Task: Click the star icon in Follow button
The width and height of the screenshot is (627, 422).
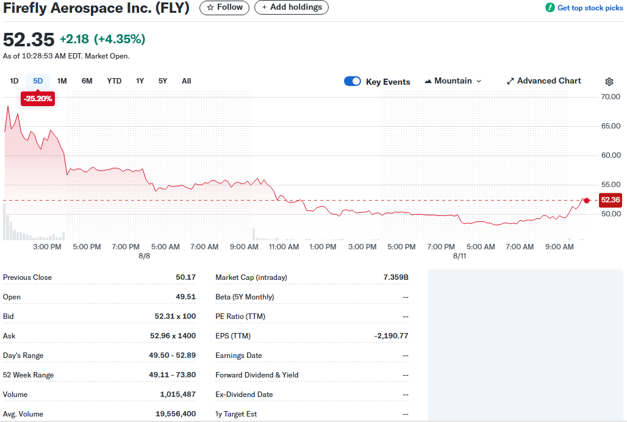Action: [x=210, y=7]
